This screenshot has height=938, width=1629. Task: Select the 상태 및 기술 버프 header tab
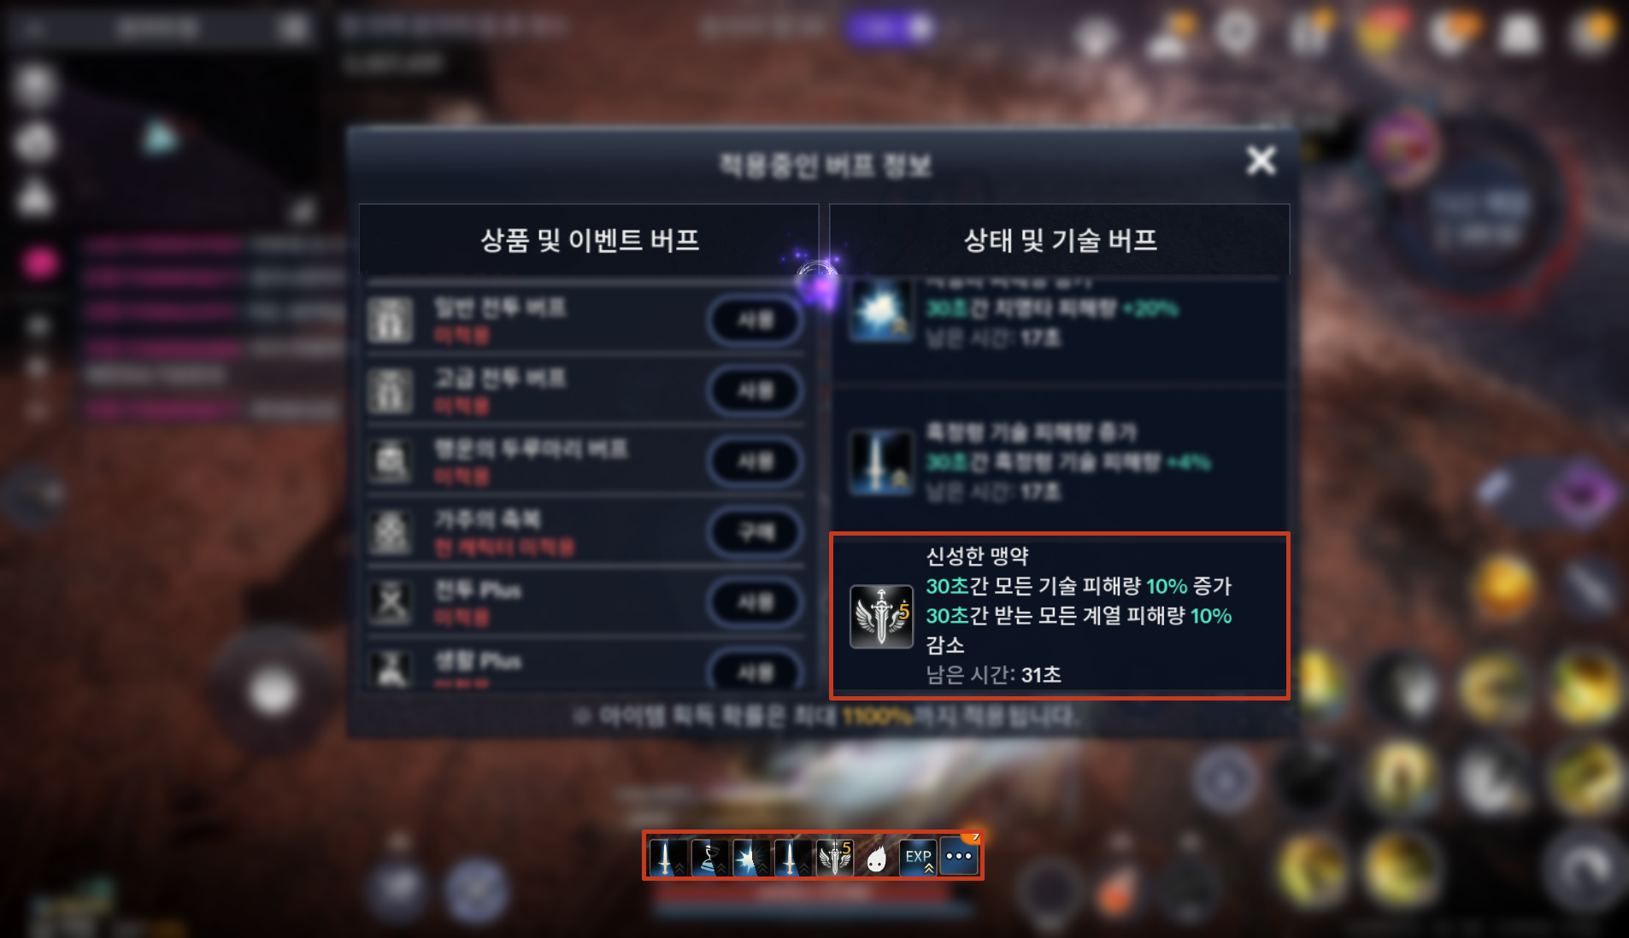(x=1060, y=240)
